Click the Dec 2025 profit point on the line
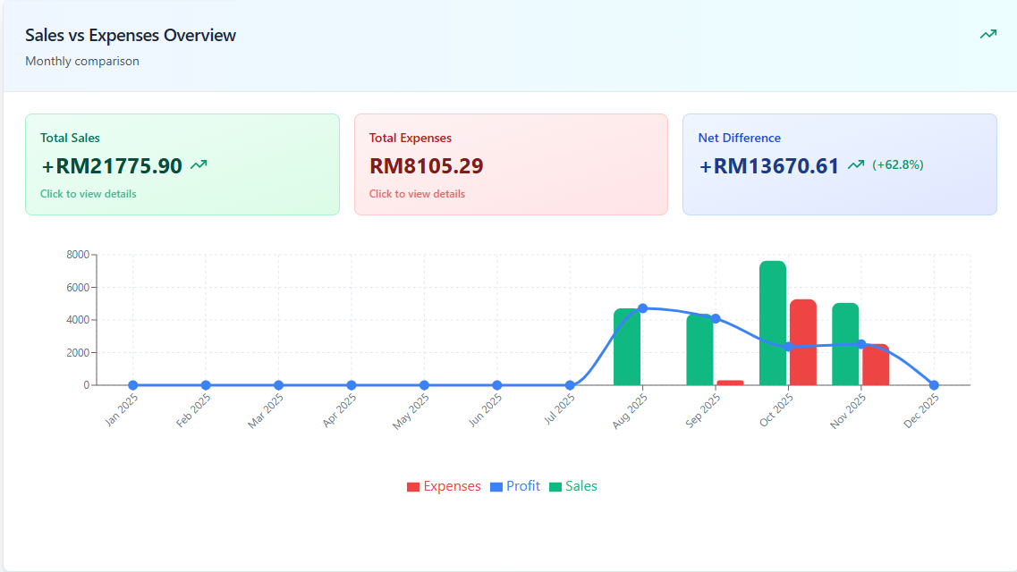1017x572 pixels. (933, 384)
